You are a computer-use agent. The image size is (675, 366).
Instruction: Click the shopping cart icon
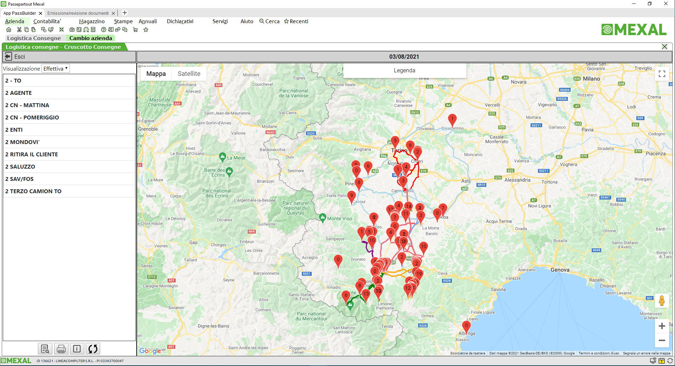[x=135, y=30]
